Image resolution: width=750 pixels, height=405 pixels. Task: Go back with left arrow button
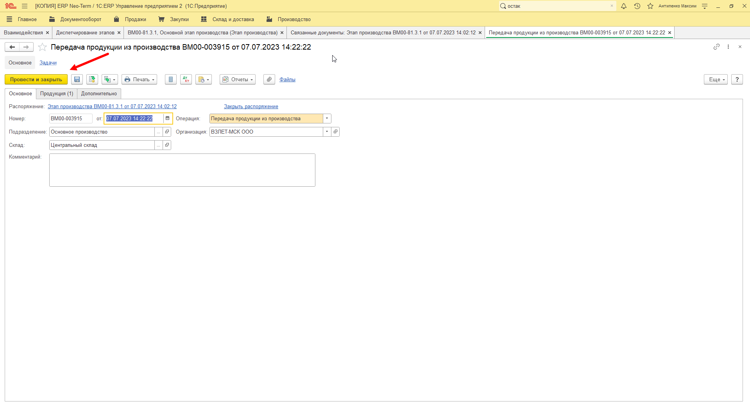[12, 47]
